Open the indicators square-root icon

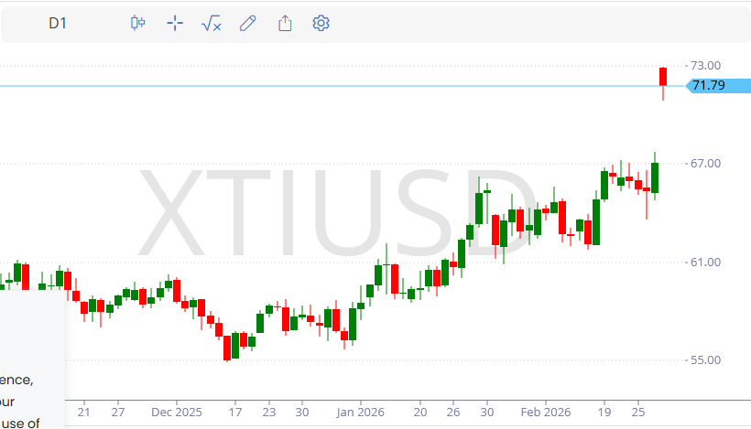click(x=212, y=23)
